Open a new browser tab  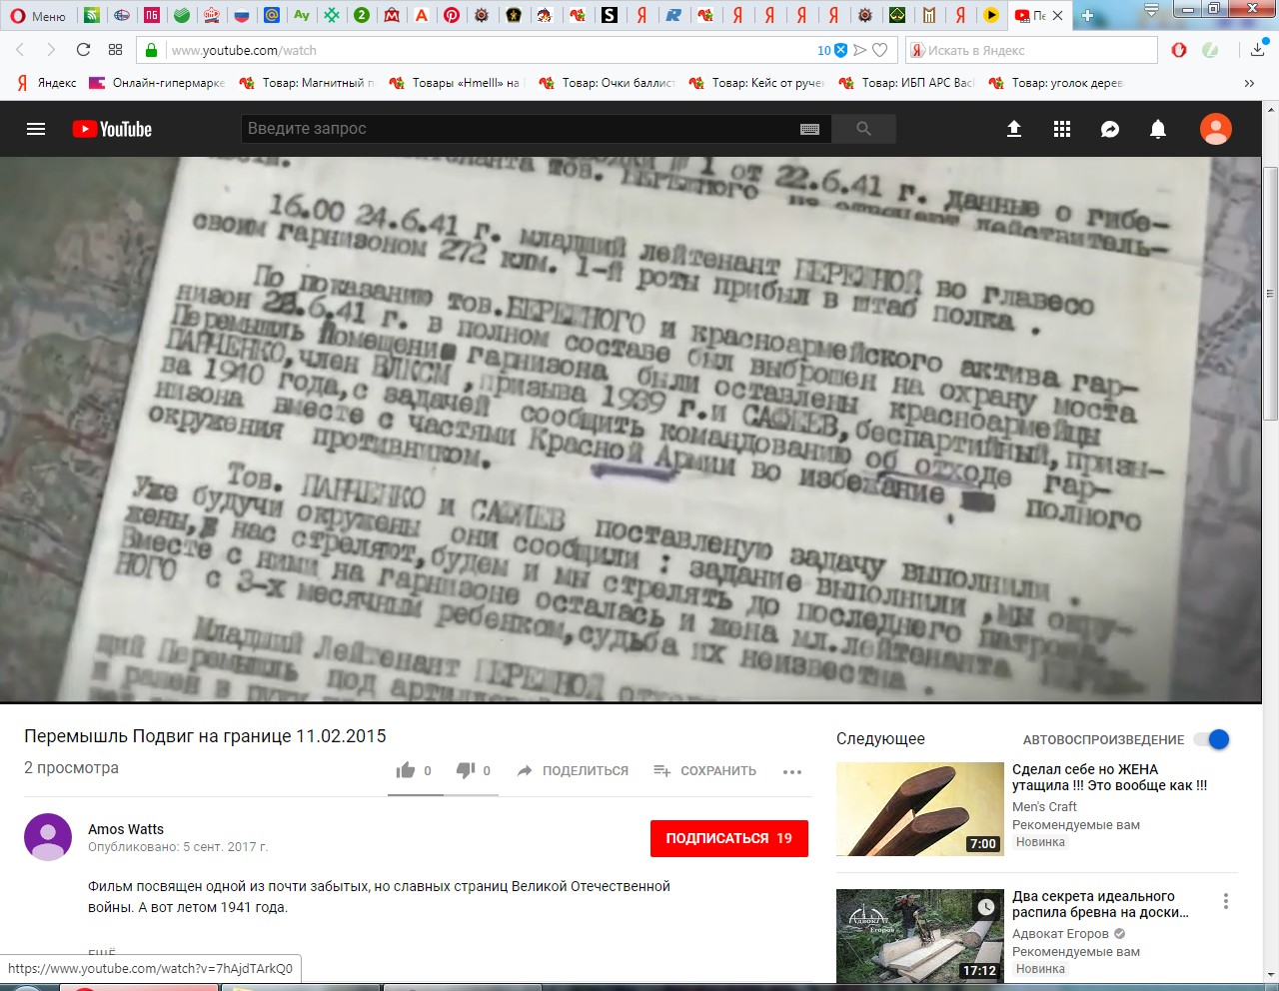[1088, 16]
